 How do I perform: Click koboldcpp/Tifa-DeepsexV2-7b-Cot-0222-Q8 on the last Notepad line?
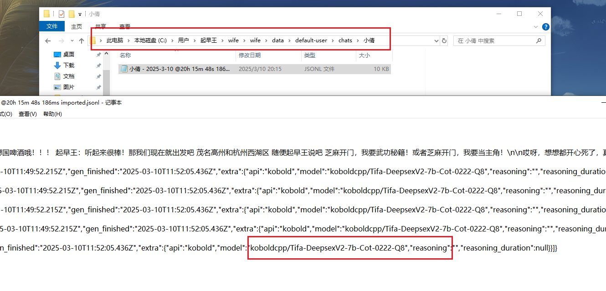(x=329, y=248)
